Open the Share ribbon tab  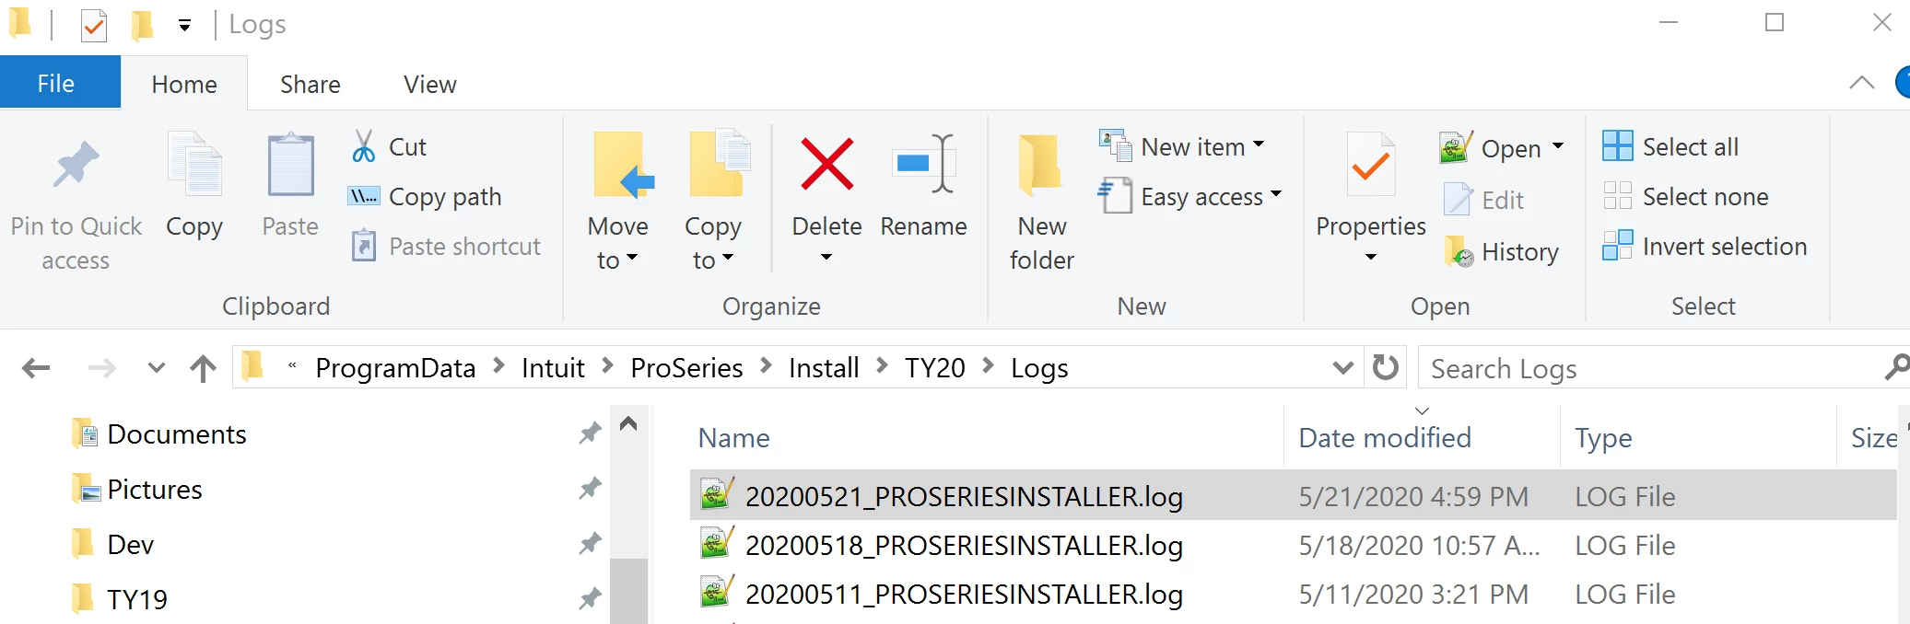311,84
